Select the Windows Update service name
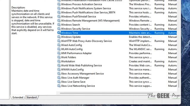Screen dimensions: 190x106 click(71, 37)
